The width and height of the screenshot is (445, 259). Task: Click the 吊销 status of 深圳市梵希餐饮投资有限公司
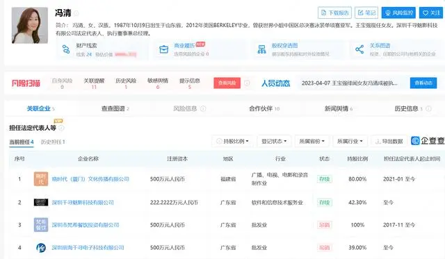point(325,225)
